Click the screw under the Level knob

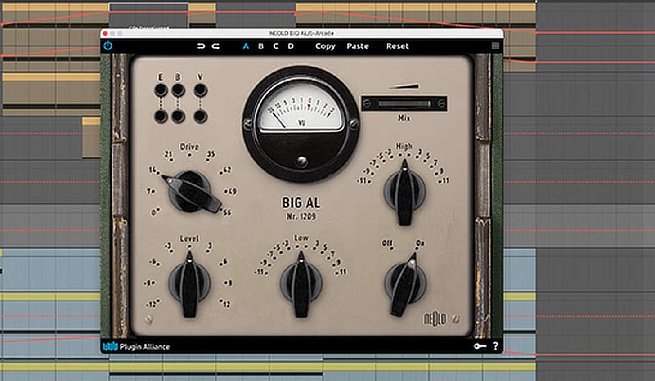[x=149, y=319]
